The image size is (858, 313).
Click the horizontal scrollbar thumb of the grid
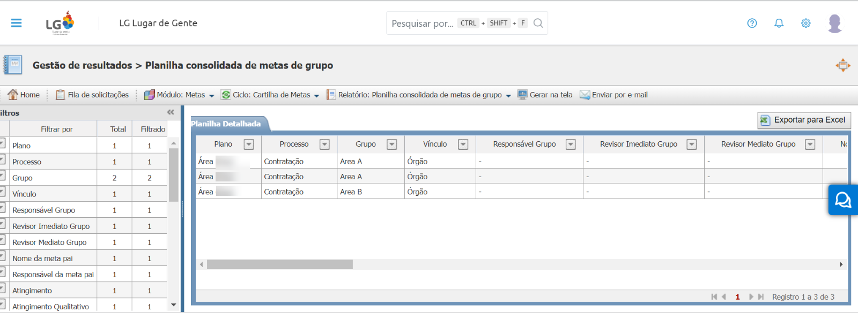(x=280, y=264)
